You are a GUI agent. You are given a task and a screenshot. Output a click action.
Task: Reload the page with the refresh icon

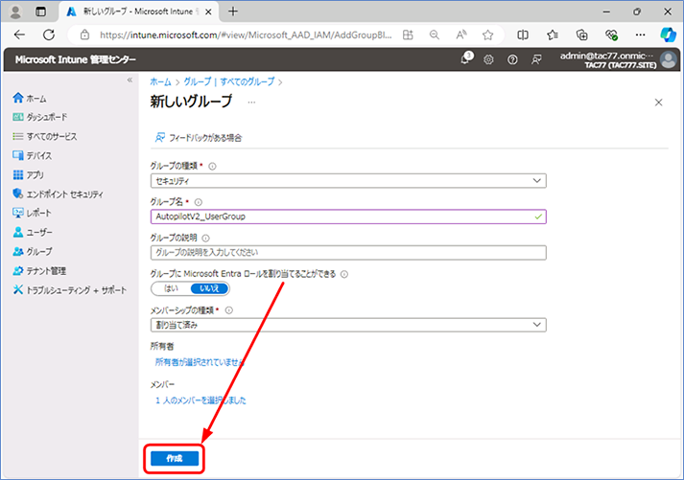pyautogui.click(x=49, y=34)
